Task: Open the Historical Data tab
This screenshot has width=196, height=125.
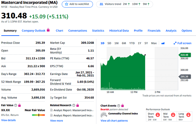Action: (119, 31)
